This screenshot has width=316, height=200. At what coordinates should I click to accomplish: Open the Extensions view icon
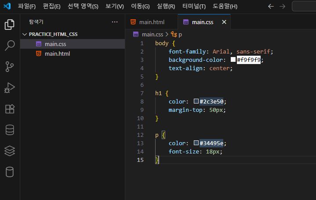pyautogui.click(x=10, y=109)
